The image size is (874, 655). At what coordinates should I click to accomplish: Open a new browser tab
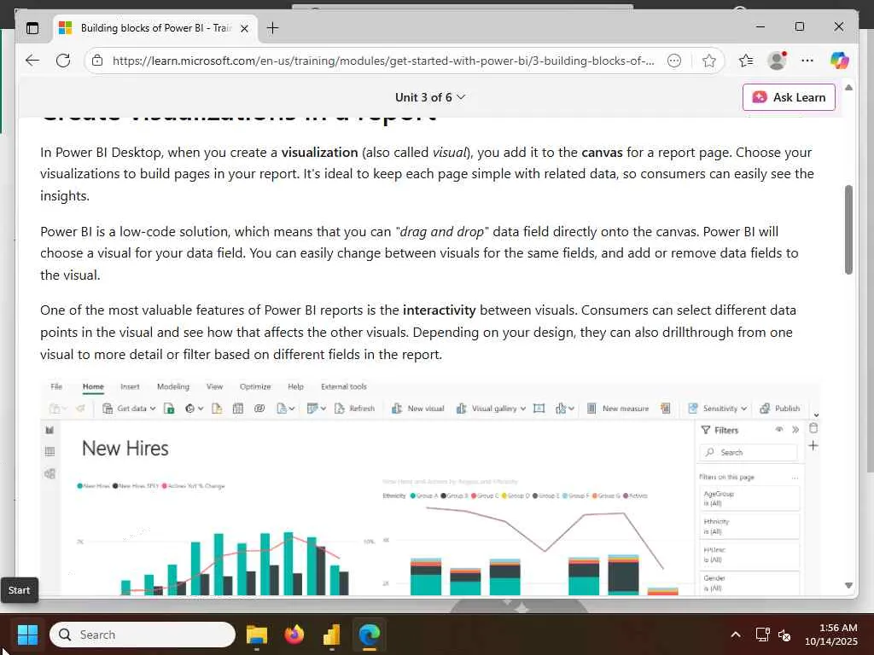[x=272, y=28]
